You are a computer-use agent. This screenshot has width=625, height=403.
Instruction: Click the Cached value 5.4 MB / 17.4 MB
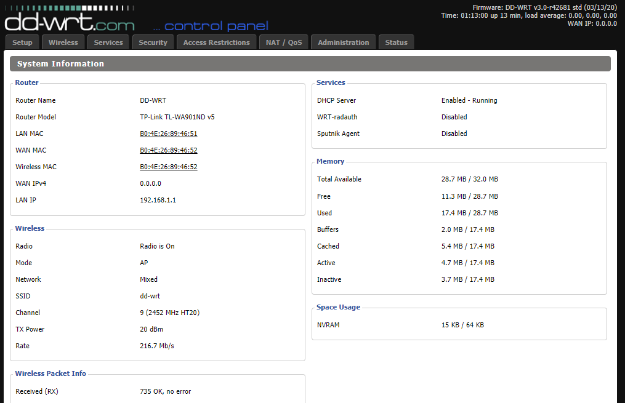click(x=468, y=247)
